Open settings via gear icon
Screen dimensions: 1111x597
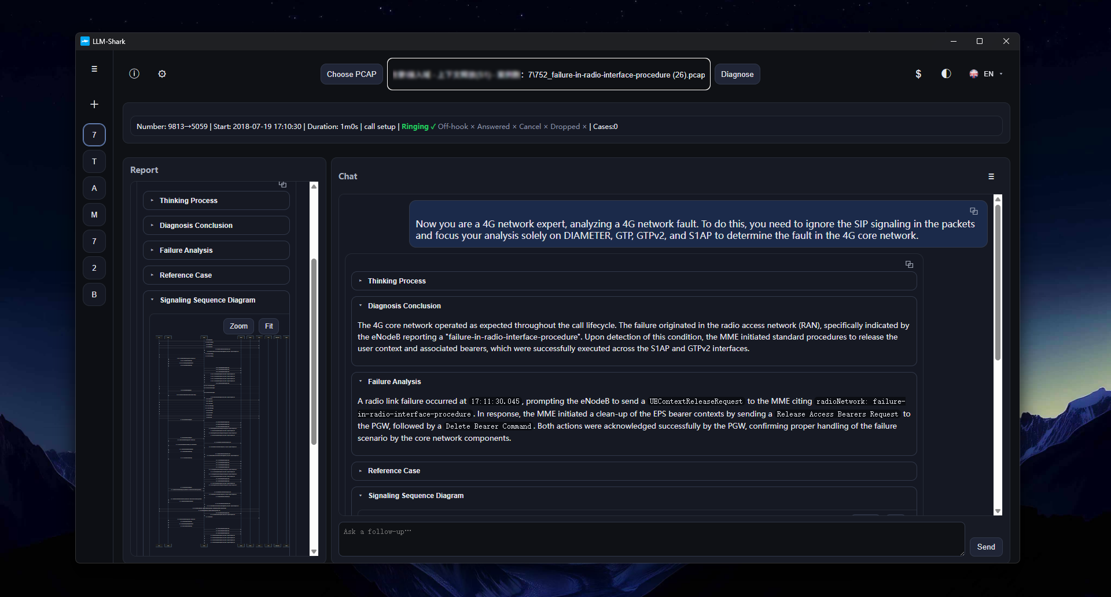click(x=162, y=73)
